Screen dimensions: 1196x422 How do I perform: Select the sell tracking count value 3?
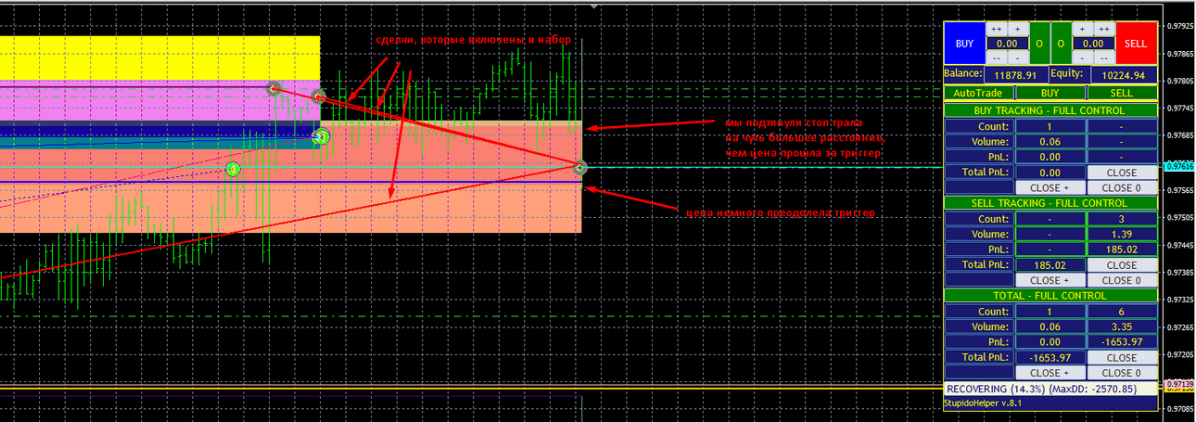[x=1122, y=219]
